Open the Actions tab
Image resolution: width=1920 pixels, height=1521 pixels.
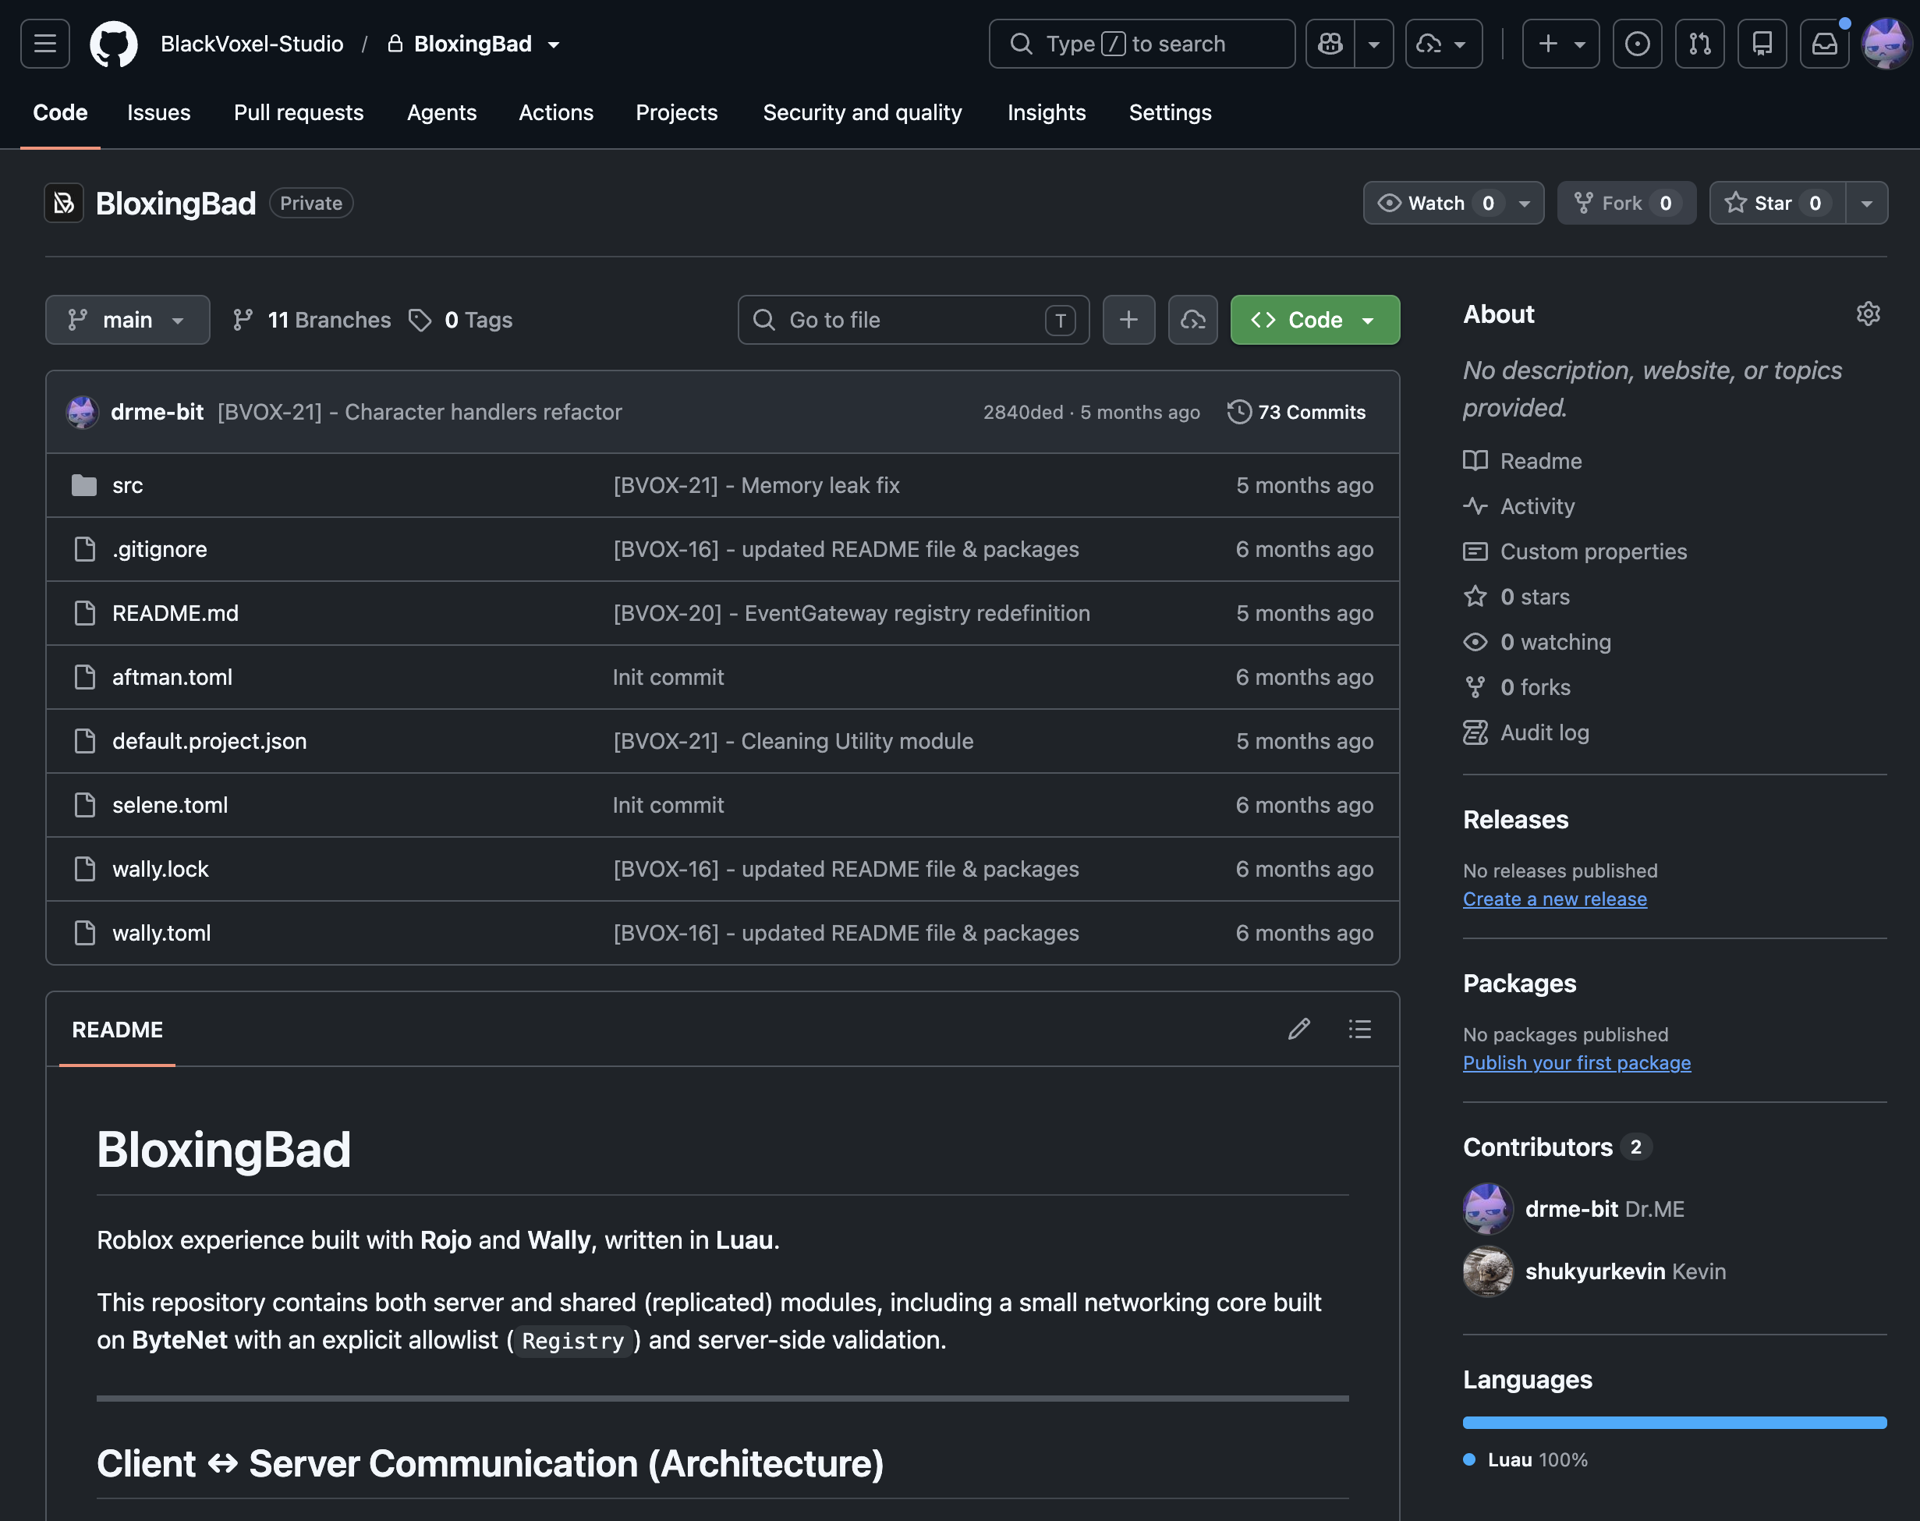pyautogui.click(x=555, y=112)
